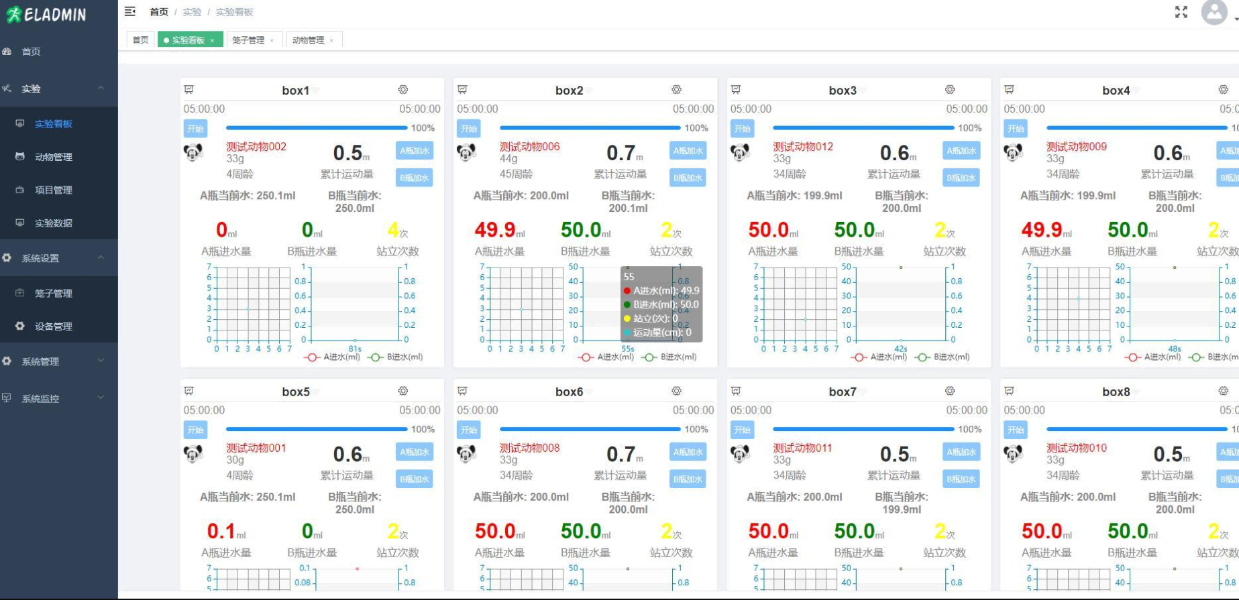Close the 实验看板 page tab
The width and height of the screenshot is (1239, 600).
click(x=212, y=41)
